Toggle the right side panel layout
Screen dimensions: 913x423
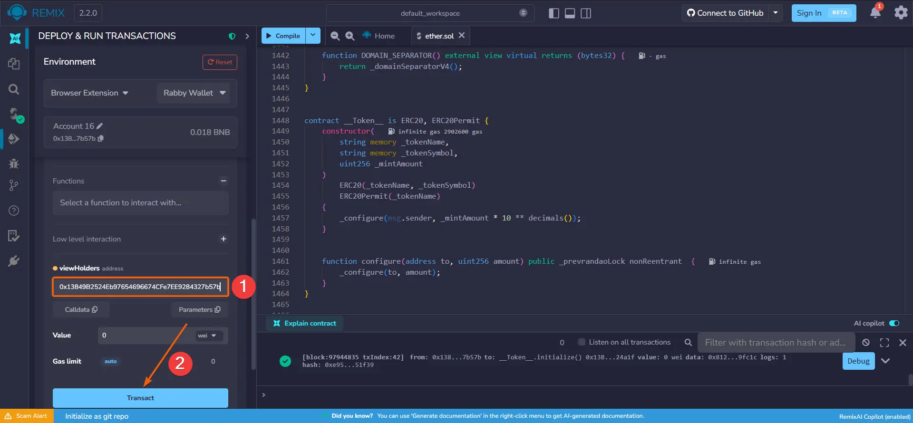[586, 13]
